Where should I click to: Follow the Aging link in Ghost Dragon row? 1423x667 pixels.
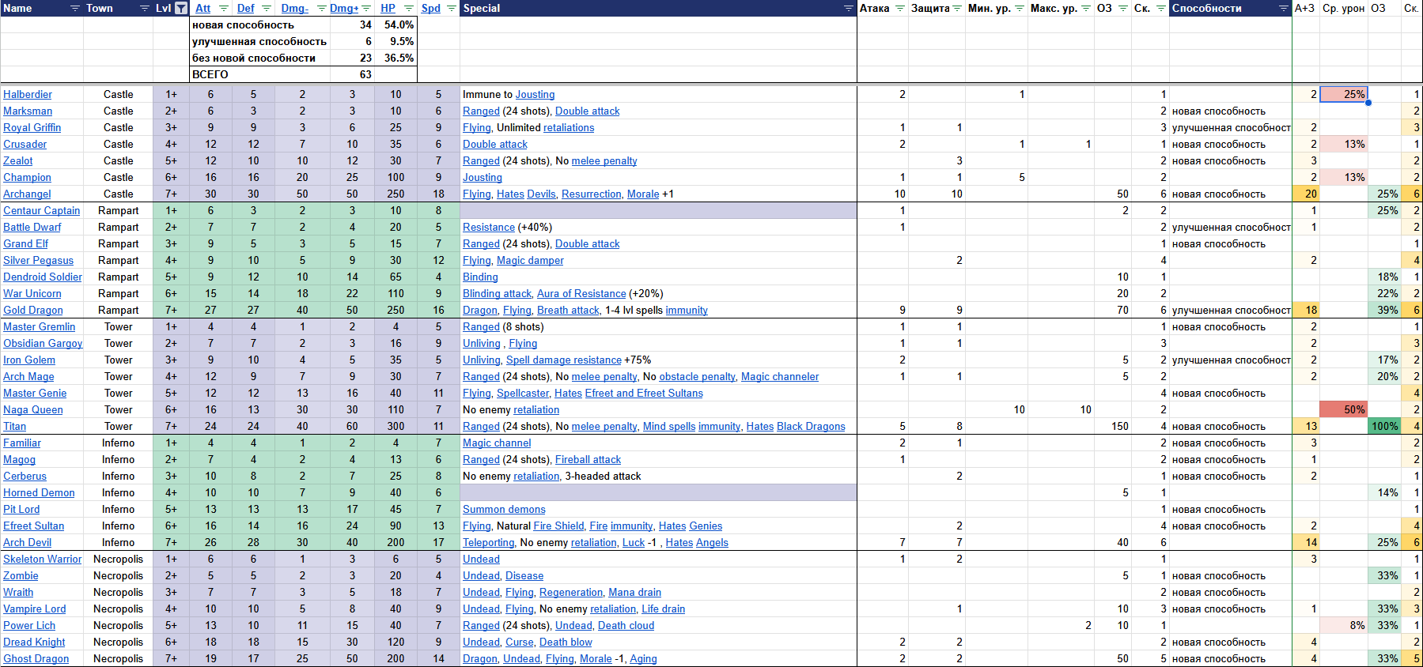(643, 658)
